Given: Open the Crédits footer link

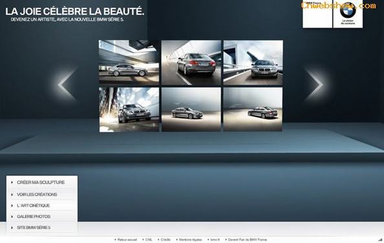Looking at the screenshot, I should (165, 240).
